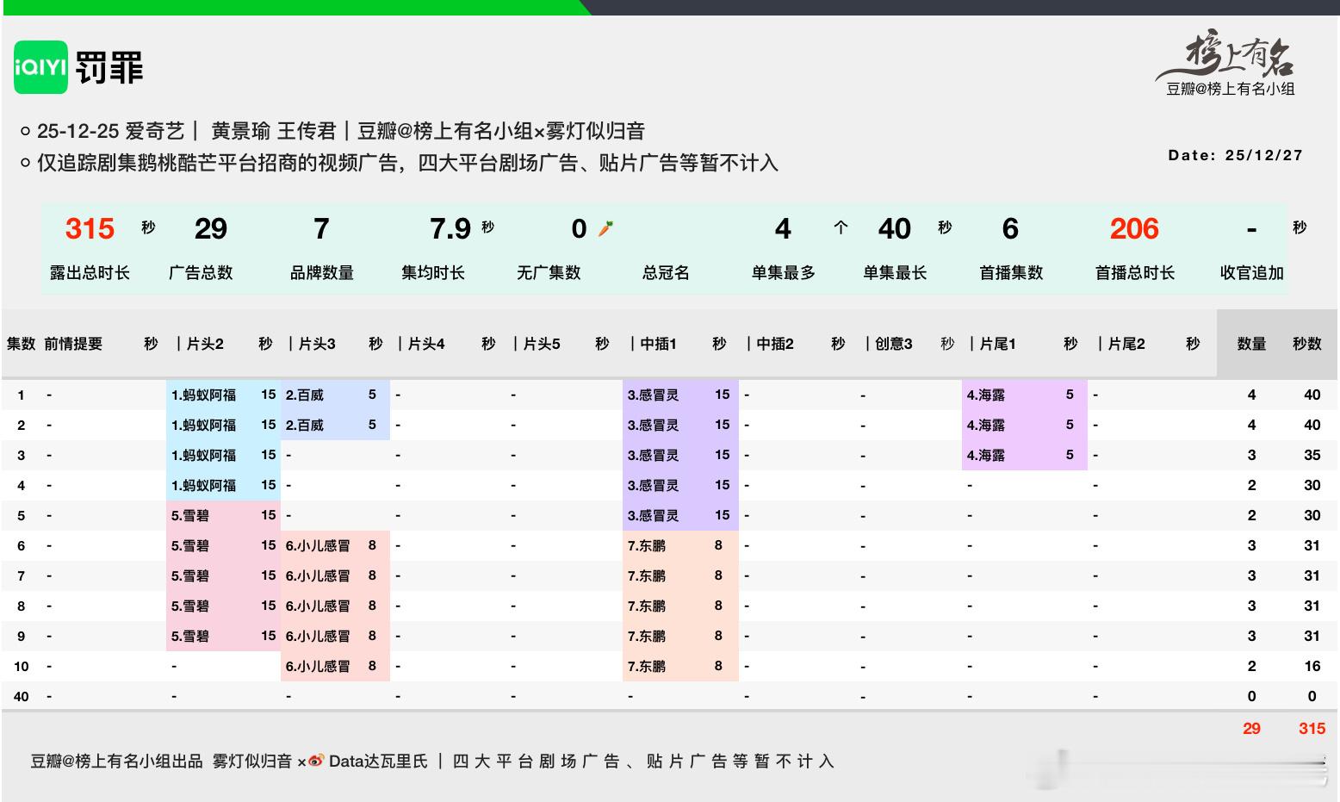Viewport: 1340px width, 802px height.
Task: Click the 数量 column header
Action: click(1251, 344)
